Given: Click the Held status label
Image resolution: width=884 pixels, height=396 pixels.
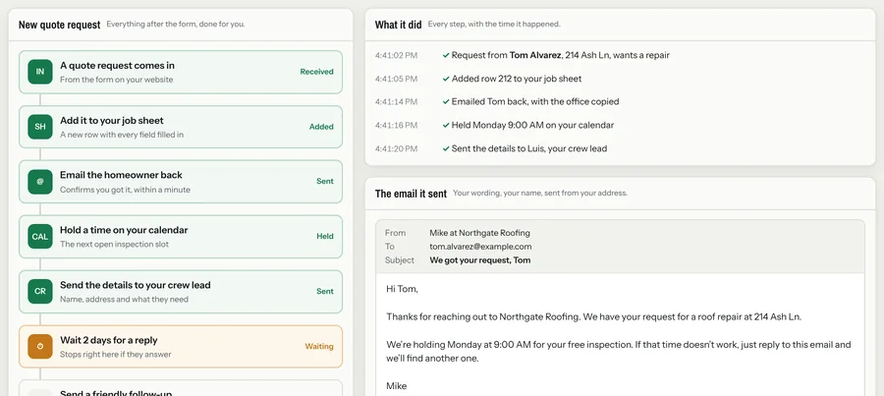Looking at the screenshot, I should pyautogui.click(x=325, y=237).
